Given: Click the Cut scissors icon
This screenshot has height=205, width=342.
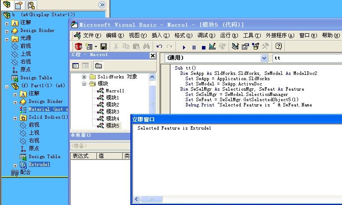Looking at the screenshot, I should (x=116, y=46).
